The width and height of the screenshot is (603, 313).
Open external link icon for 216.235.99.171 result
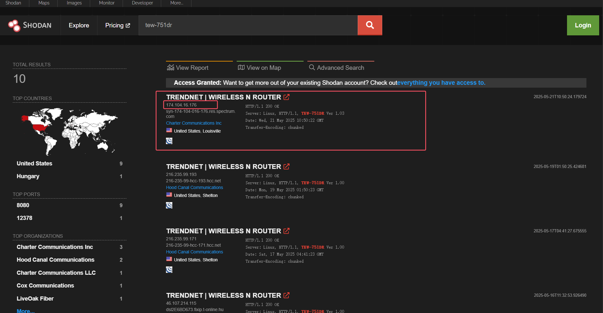coord(286,231)
